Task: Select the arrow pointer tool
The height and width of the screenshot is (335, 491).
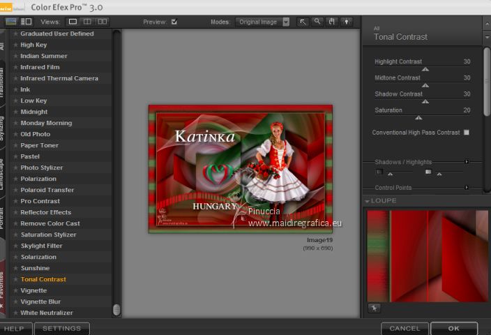Action: (303, 22)
